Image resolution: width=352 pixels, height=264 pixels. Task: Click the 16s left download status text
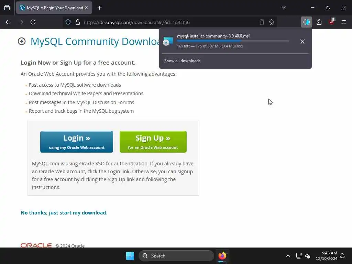(210, 46)
